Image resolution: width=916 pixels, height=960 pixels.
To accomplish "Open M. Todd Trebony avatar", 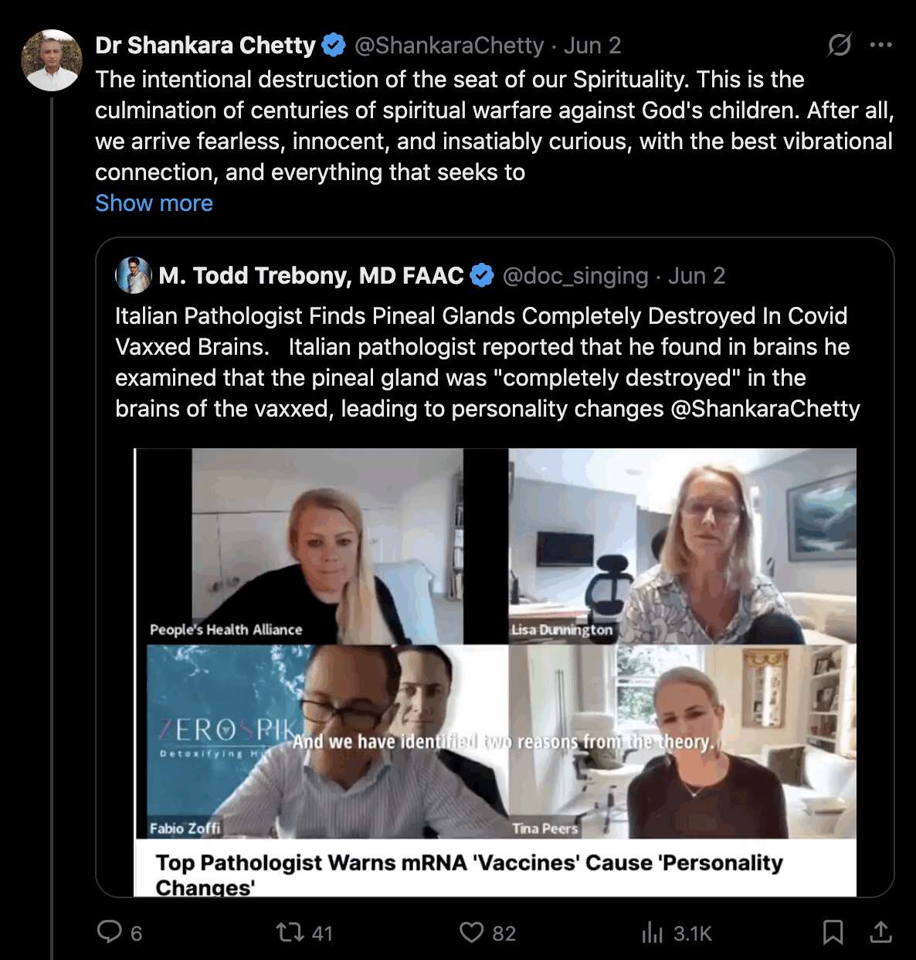I will tap(134, 275).
